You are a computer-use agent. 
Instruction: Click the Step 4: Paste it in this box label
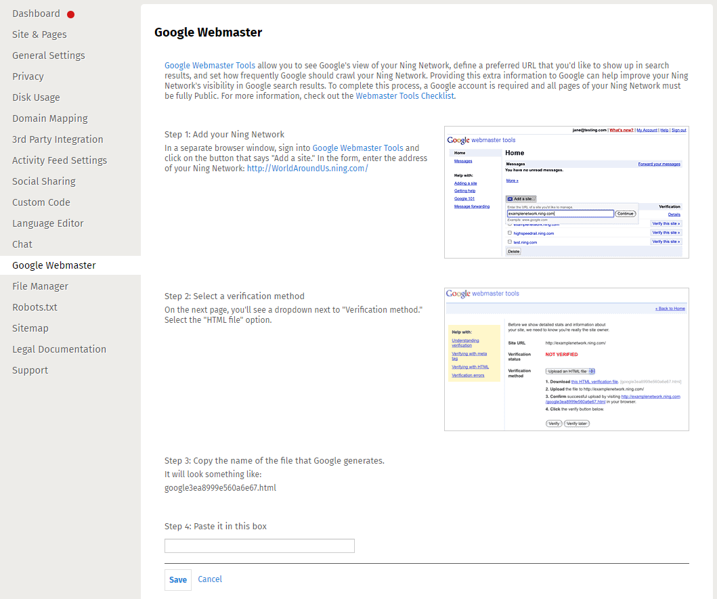coord(215,527)
